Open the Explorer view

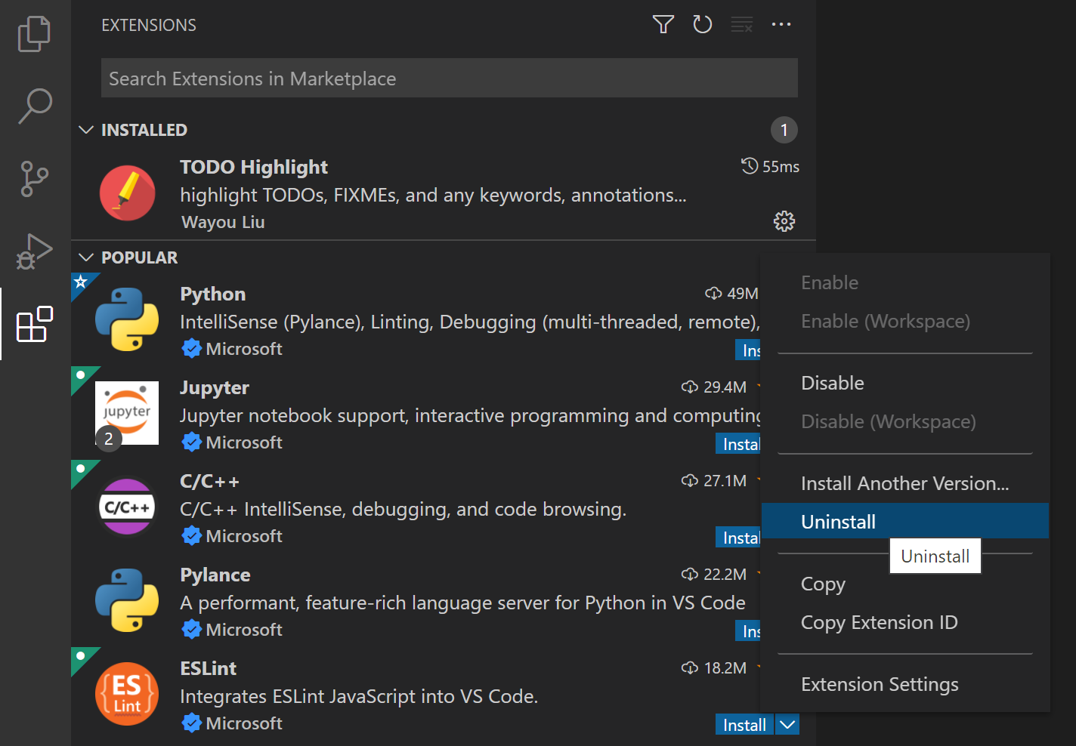coord(34,34)
